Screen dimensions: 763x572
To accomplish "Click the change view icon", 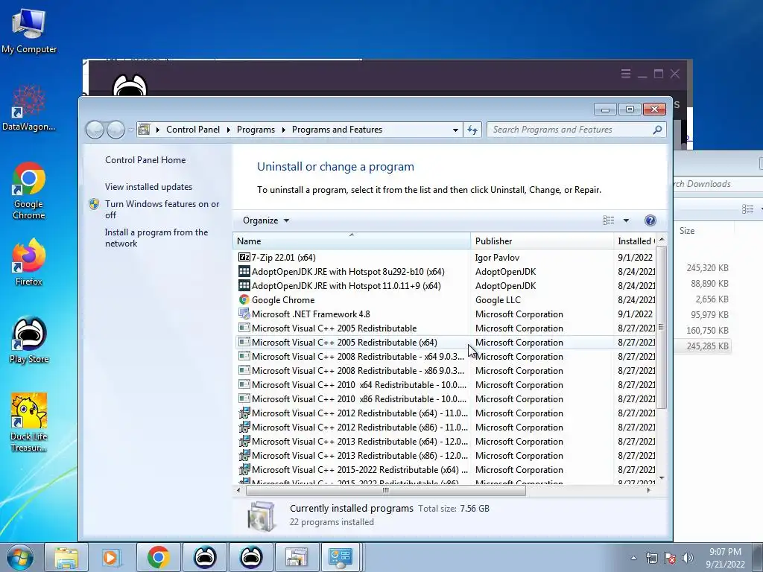I will [x=608, y=220].
